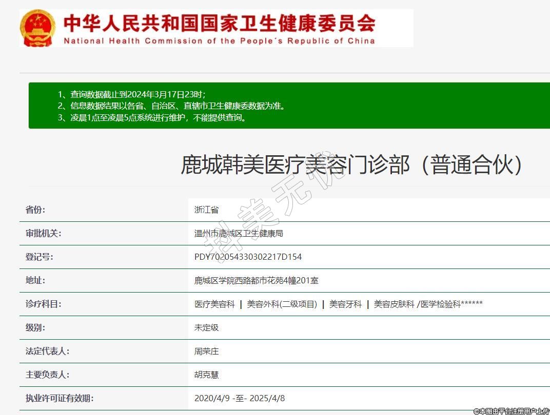Click the national emblem logo
This screenshot has height=415, width=550.
click(x=37, y=28)
